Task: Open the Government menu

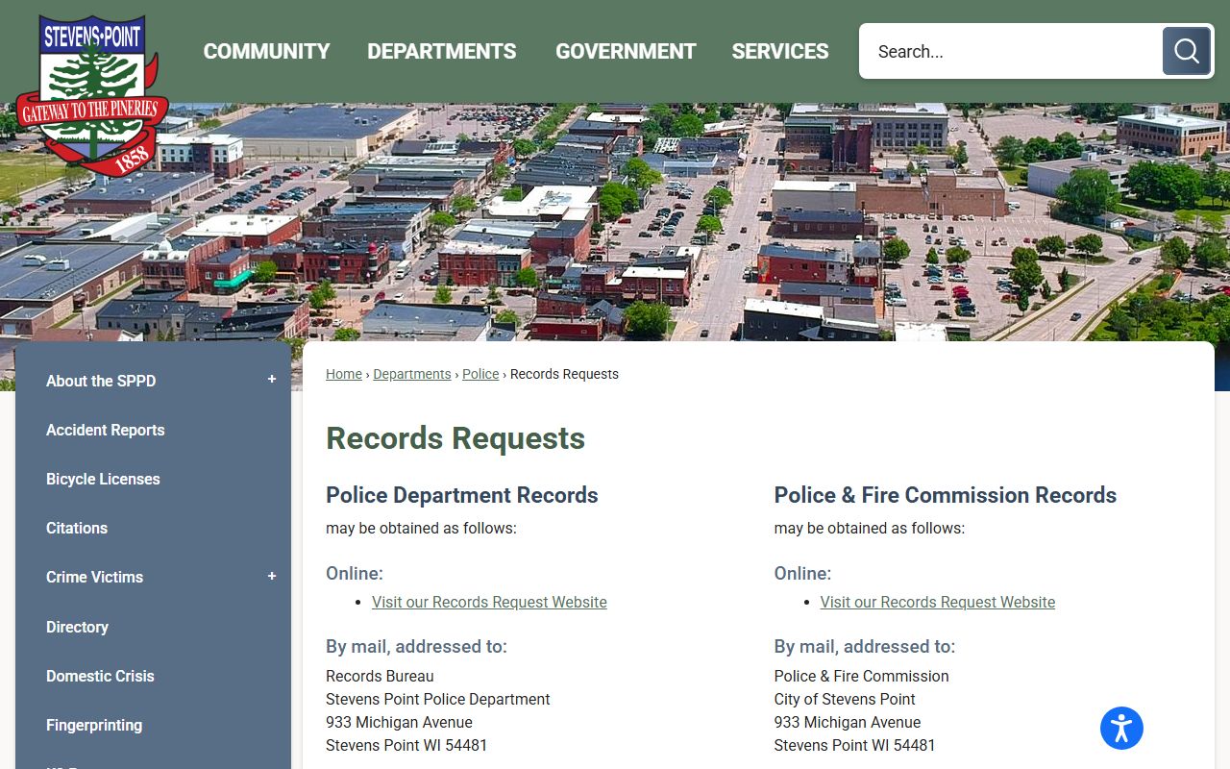Action: [626, 51]
